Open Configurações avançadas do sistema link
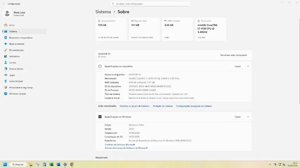 click(x=194, y=106)
